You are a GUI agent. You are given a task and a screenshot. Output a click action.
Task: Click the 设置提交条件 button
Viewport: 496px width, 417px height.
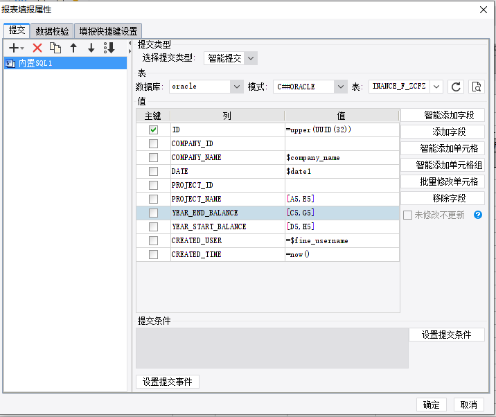tap(447, 335)
